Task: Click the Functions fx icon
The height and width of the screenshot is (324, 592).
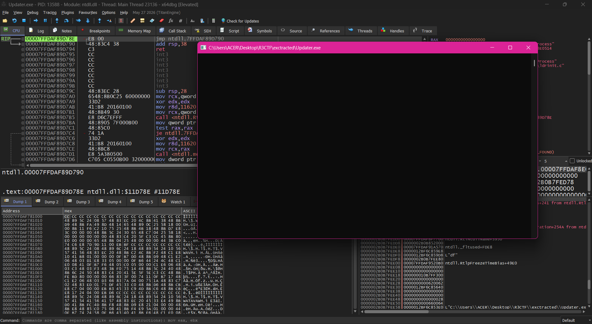Action: (x=171, y=21)
